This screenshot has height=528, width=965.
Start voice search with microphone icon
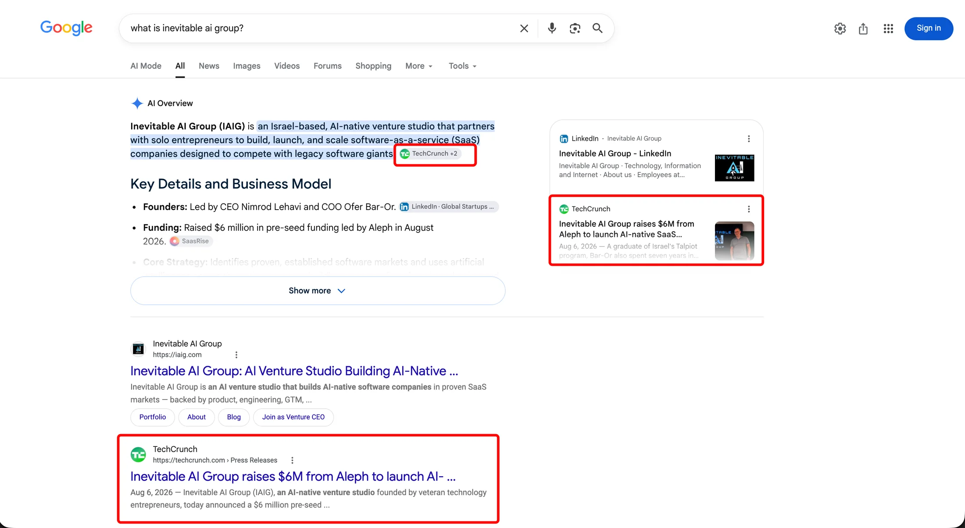click(552, 29)
